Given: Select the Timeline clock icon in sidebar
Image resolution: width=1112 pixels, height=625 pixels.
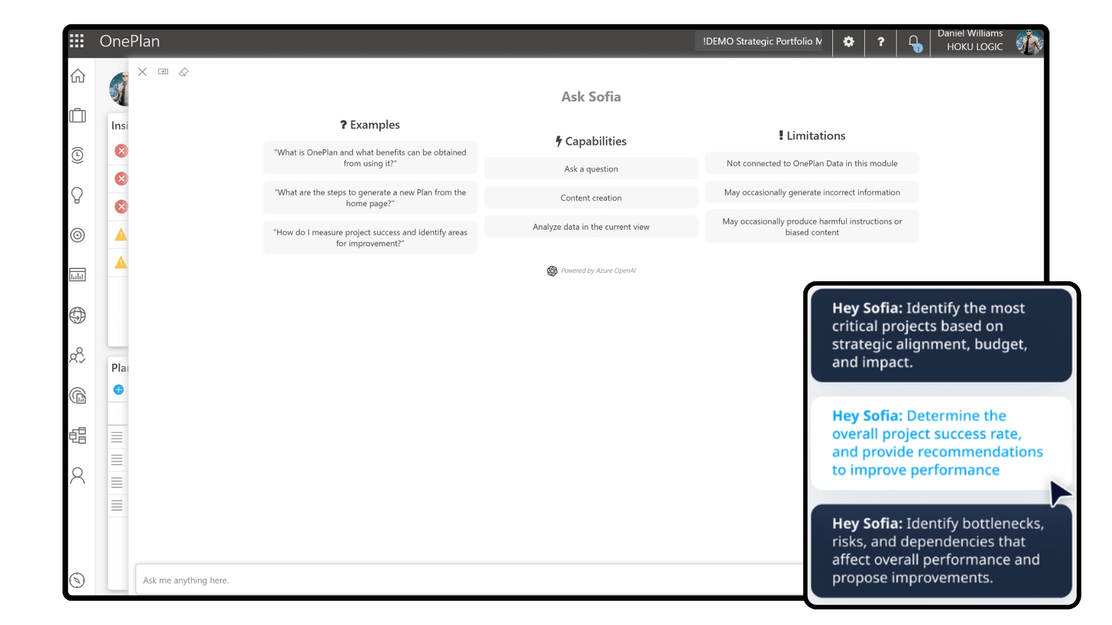Looking at the screenshot, I should pos(77,155).
